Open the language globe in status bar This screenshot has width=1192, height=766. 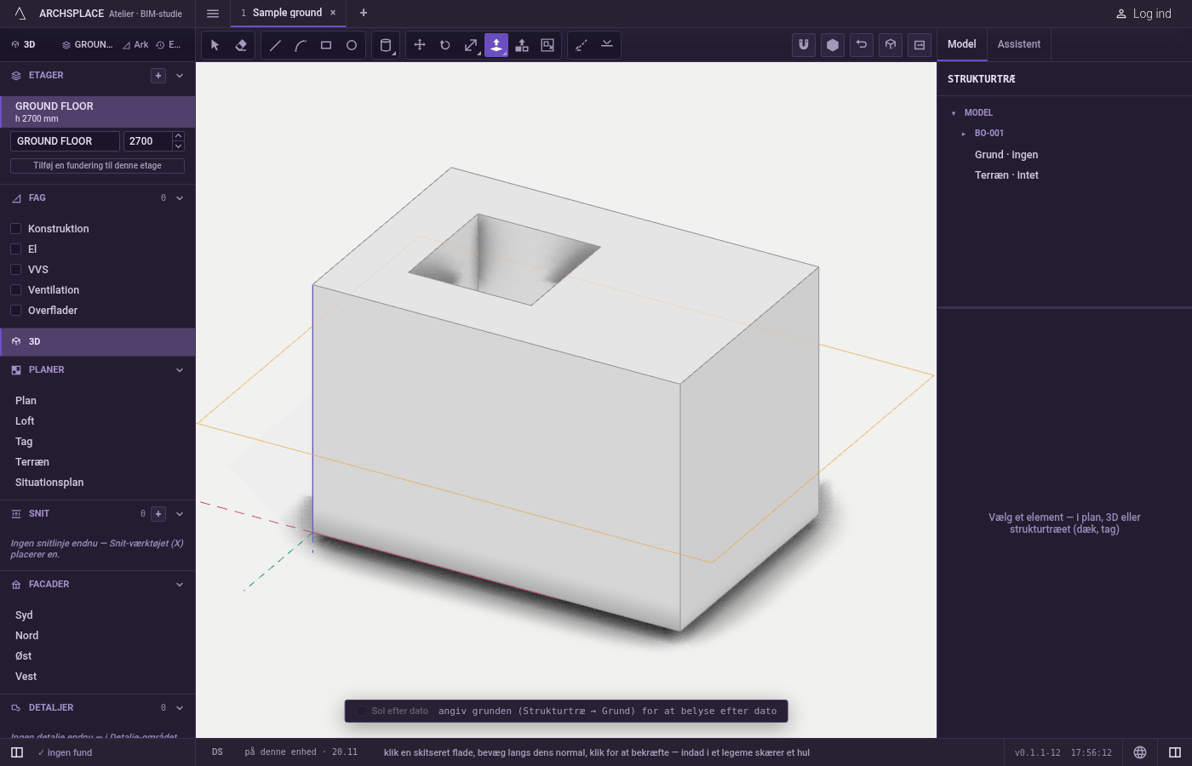(1140, 752)
